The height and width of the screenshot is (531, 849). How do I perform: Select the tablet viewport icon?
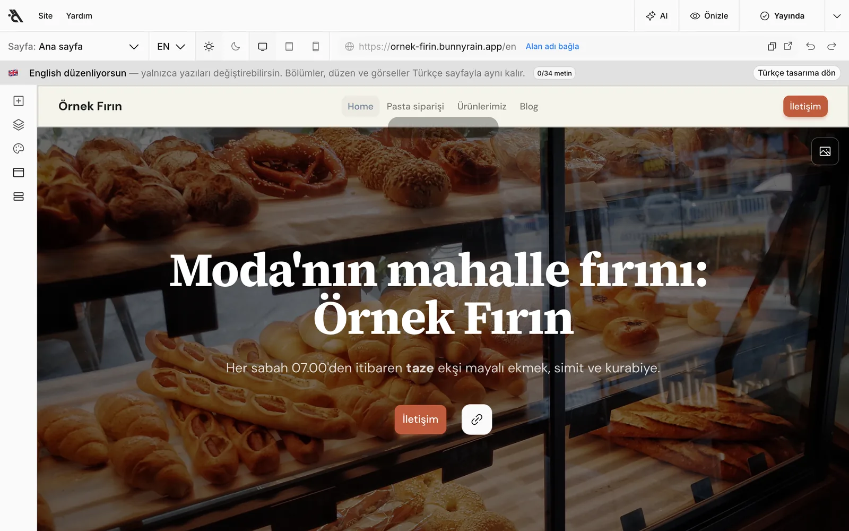(289, 47)
